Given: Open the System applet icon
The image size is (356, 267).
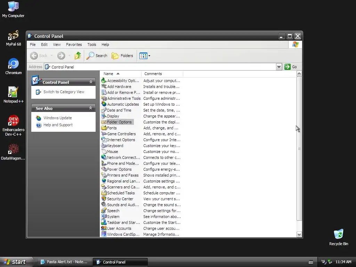Looking at the screenshot, I should click(104, 216).
